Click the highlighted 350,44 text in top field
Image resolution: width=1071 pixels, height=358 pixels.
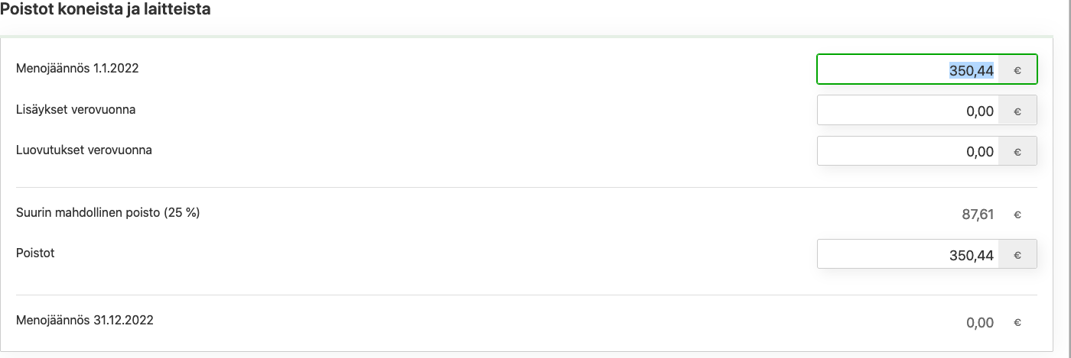coord(972,70)
